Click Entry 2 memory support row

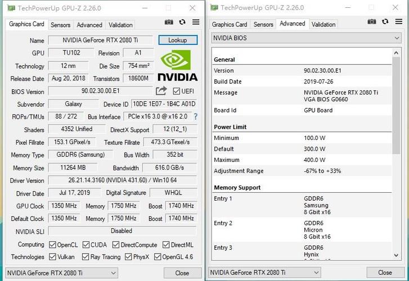(x=302, y=230)
